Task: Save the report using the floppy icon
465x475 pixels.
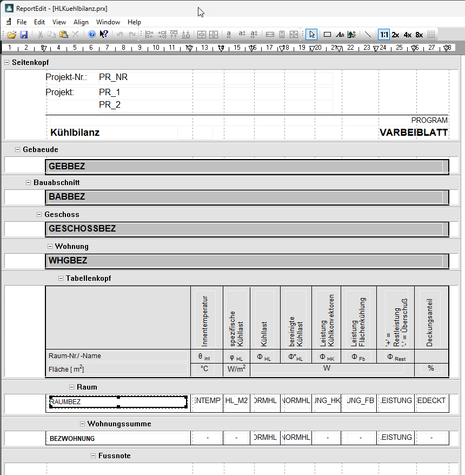Action: coord(24,35)
